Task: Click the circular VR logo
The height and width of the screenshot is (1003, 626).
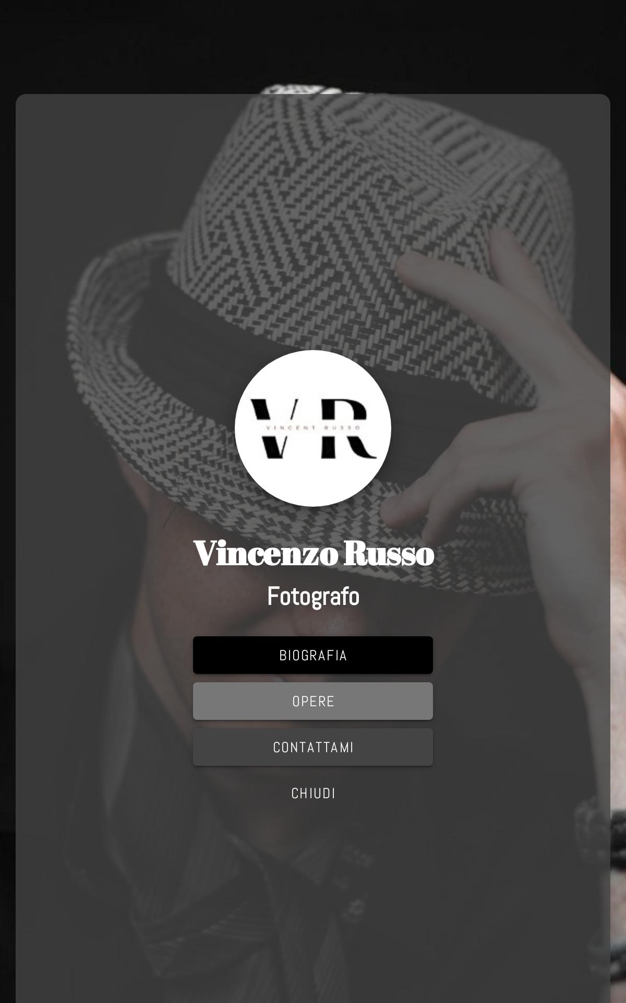Action: click(313, 428)
